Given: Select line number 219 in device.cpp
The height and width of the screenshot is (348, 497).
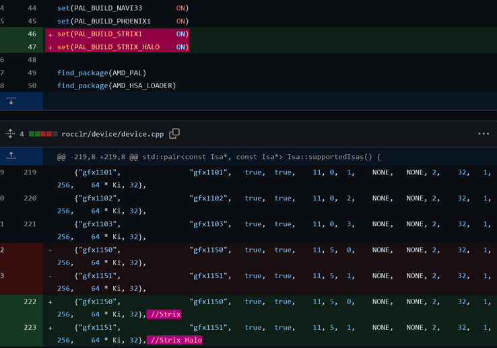Looking at the screenshot, I should (30, 173).
